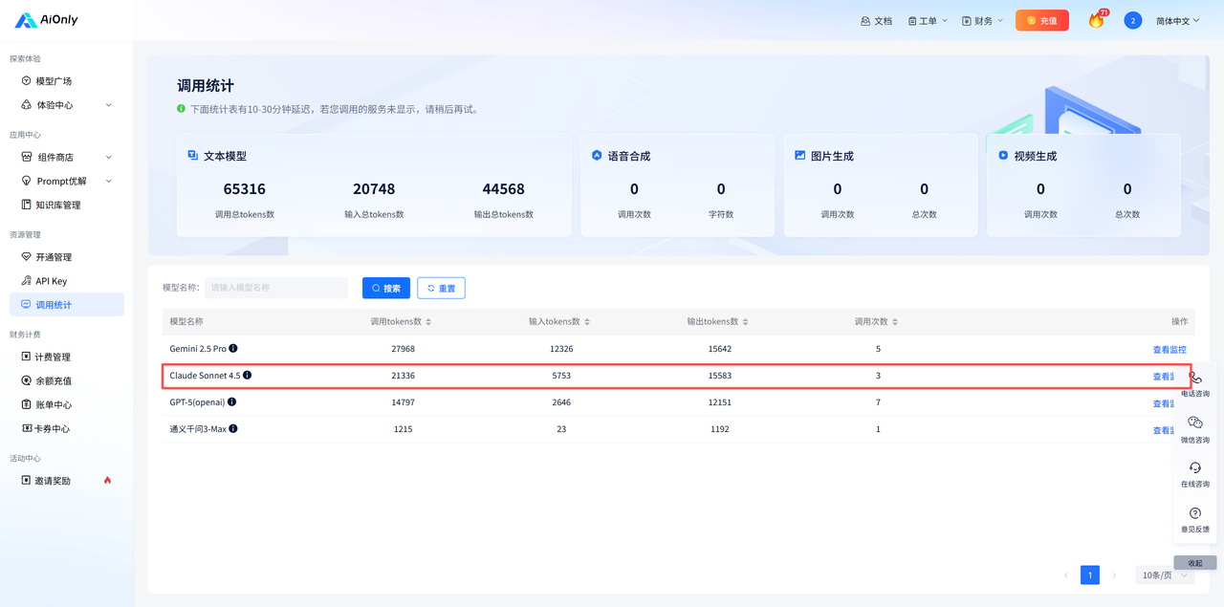Click the 通义千问3-Max model name
Image resolution: width=1224 pixels, height=607 pixels.
tap(198, 429)
